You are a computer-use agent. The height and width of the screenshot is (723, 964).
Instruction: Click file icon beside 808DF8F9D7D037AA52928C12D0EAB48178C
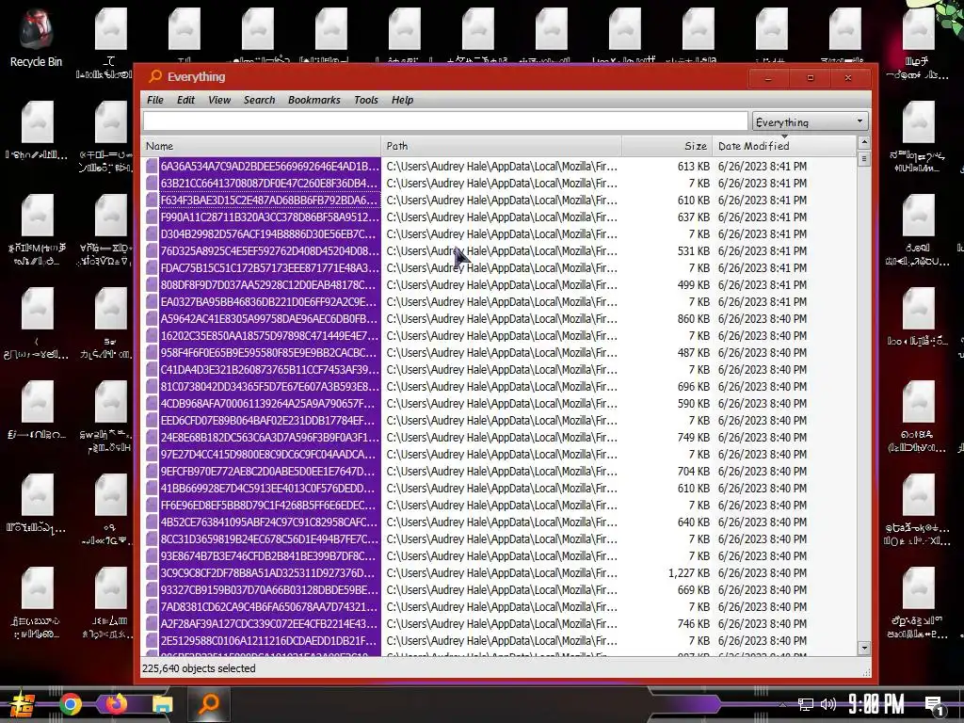pyautogui.click(x=152, y=284)
